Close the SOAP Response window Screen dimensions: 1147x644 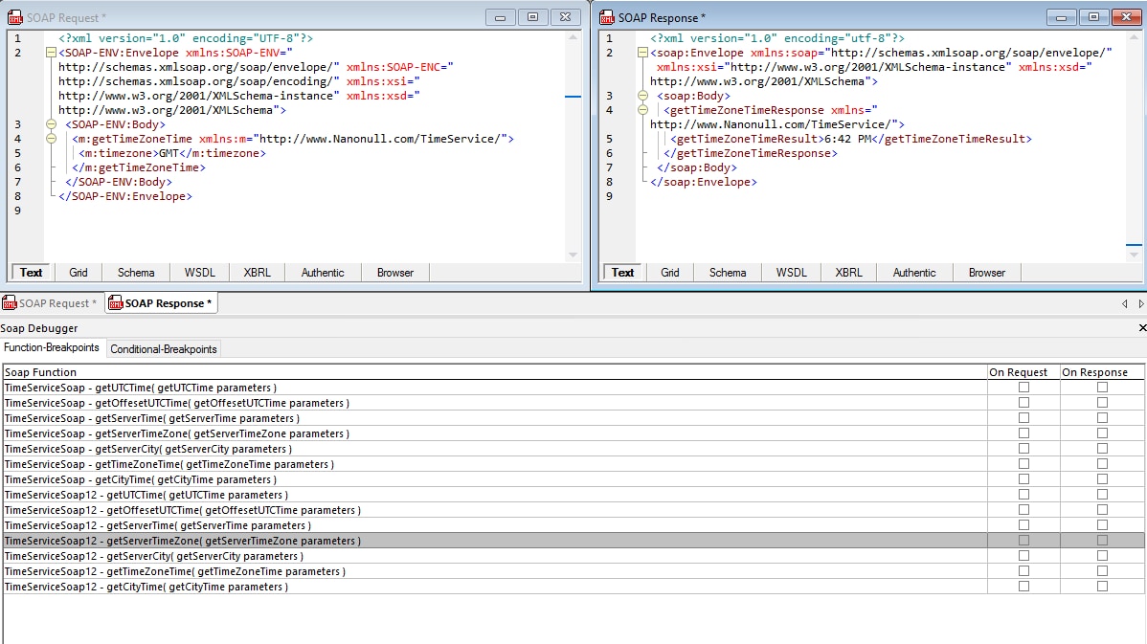[1127, 17]
